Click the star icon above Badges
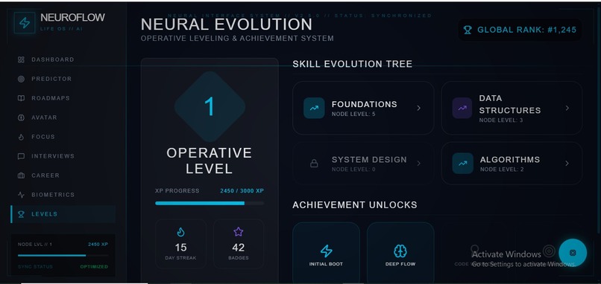This screenshot has width=601, height=284. (238, 232)
